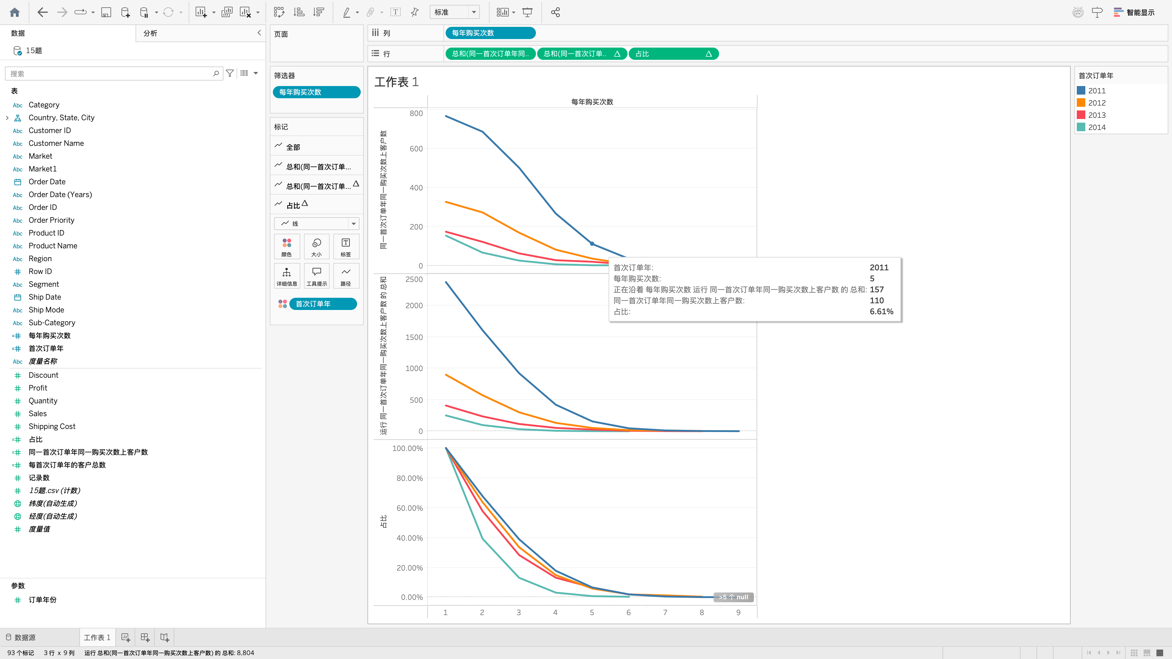Click the new worksheet toolbar icon
The width and height of the screenshot is (1172, 659).
pos(201,12)
